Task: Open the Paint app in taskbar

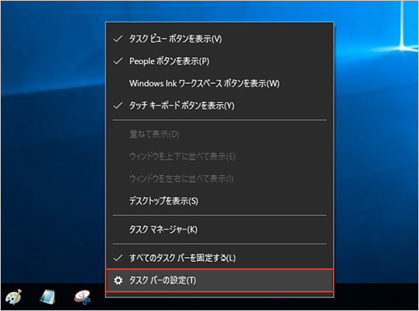Action: 14,297
